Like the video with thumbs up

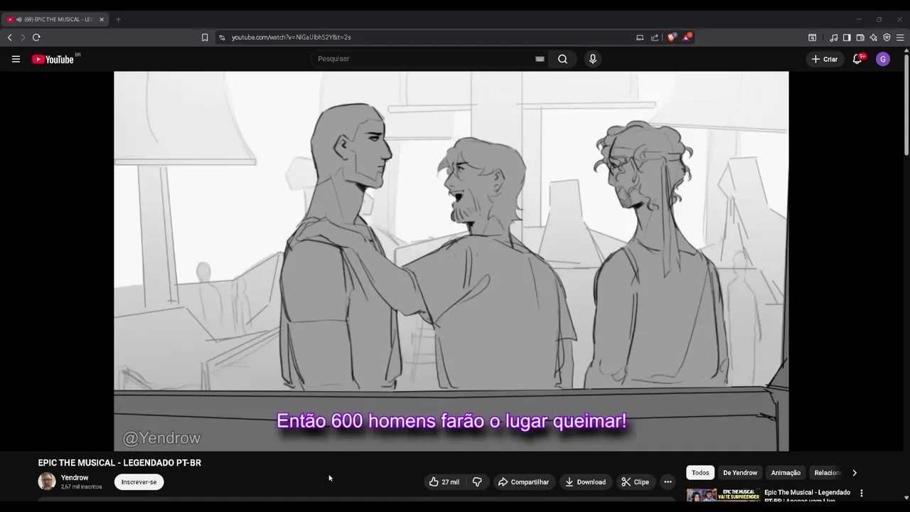click(x=444, y=482)
